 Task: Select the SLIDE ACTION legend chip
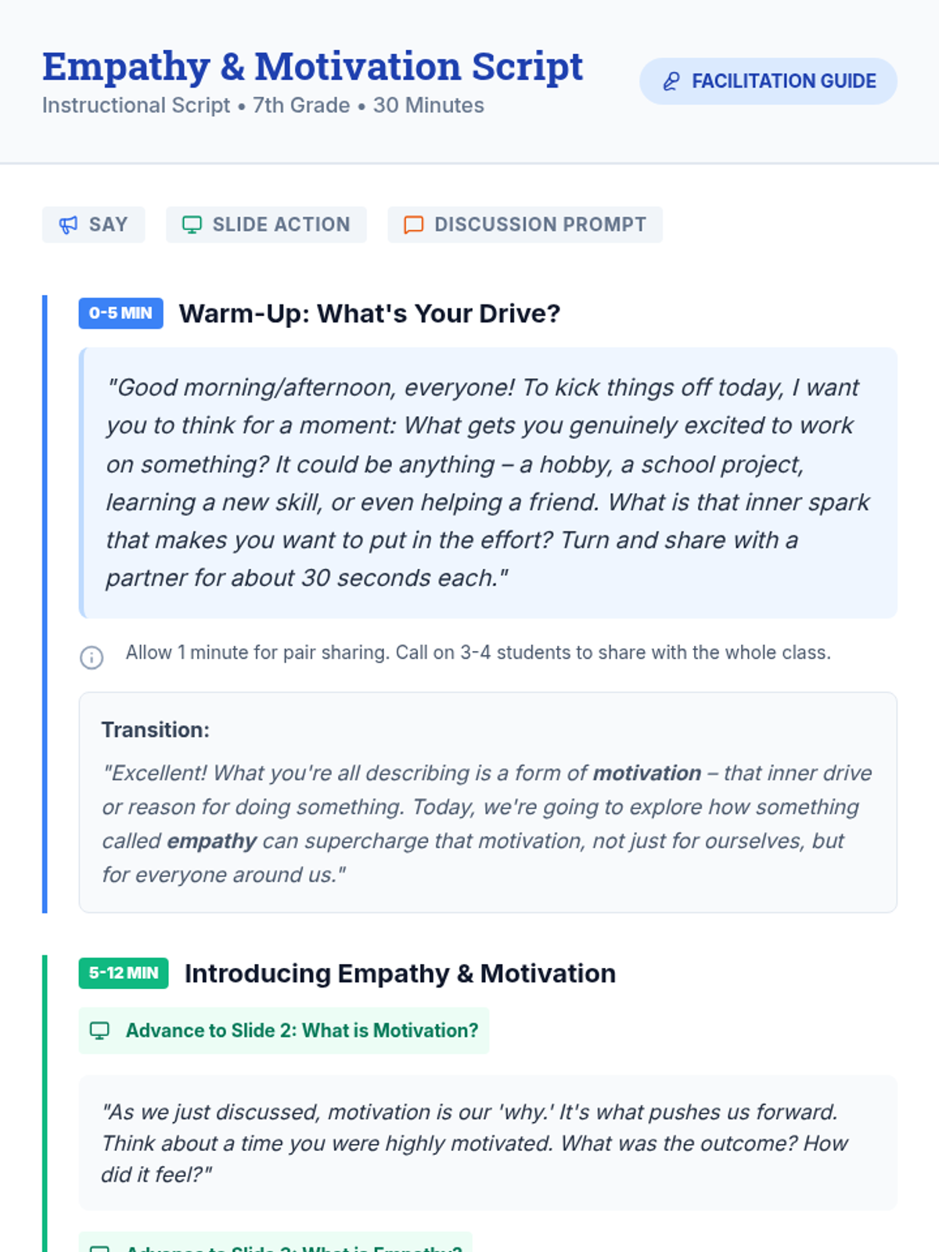click(x=266, y=225)
